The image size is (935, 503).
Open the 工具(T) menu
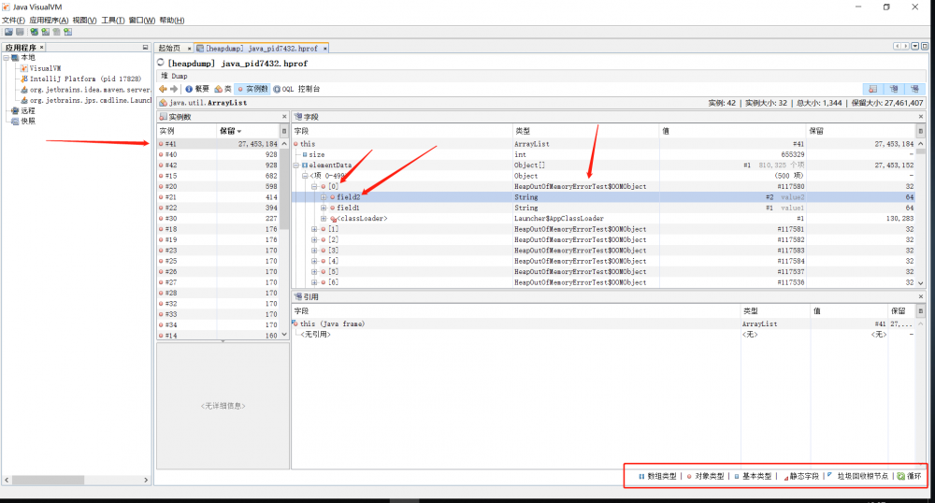click(113, 21)
